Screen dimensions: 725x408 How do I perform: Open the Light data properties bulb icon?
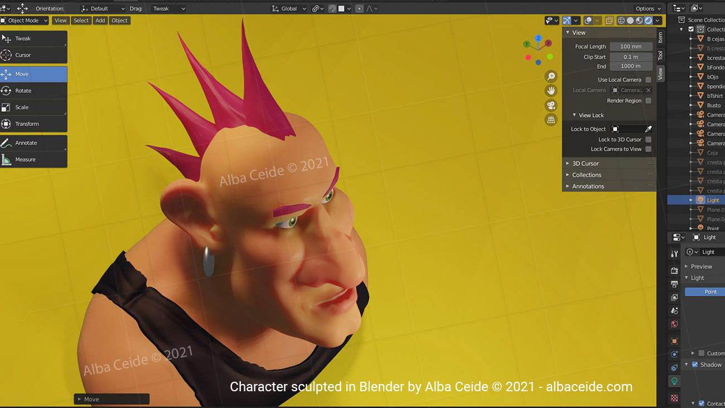674,381
